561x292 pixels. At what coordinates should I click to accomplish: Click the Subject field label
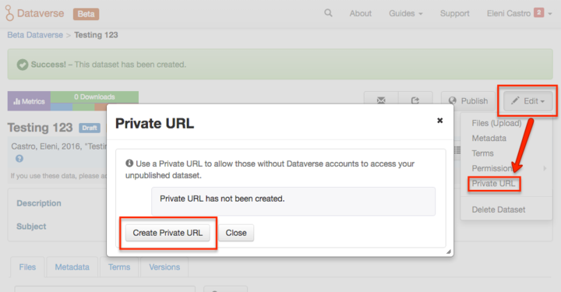coord(31,227)
